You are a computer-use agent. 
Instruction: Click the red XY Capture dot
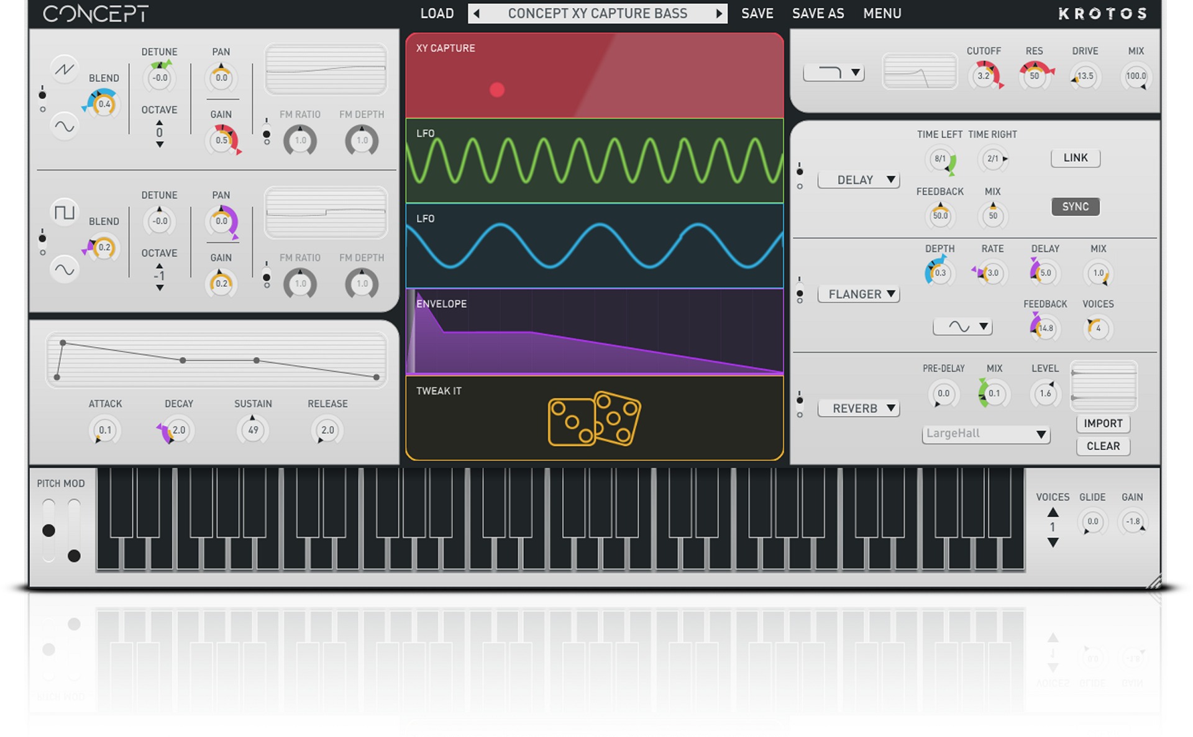point(497,90)
